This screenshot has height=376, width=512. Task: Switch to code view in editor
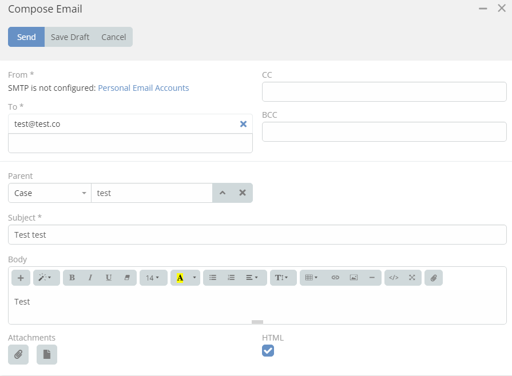394,278
